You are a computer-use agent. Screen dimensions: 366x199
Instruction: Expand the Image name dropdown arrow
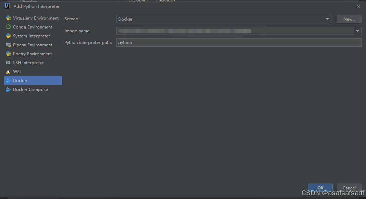(x=357, y=31)
